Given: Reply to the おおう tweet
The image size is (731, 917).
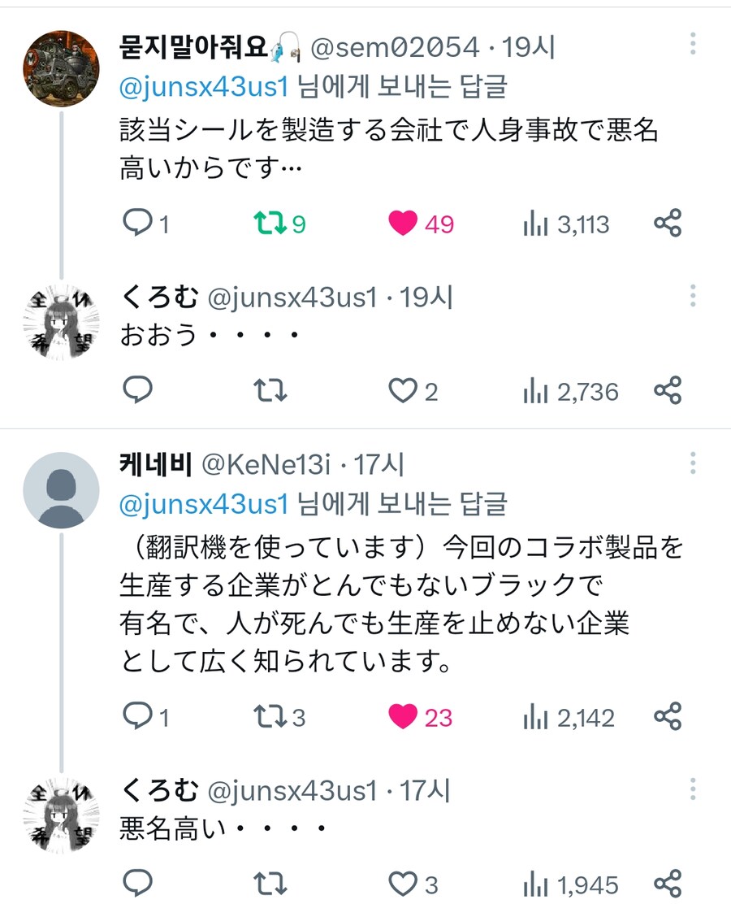Looking at the screenshot, I should (137, 392).
